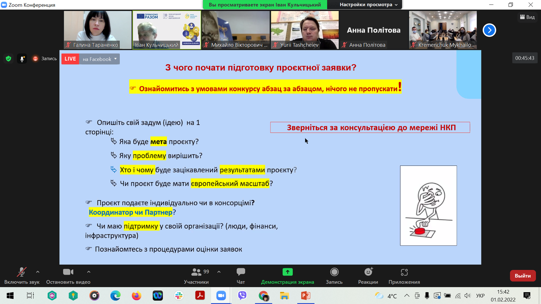Screen dimensions: 541x304
Task: Show next participants with blue arrow
Action: tap(489, 30)
